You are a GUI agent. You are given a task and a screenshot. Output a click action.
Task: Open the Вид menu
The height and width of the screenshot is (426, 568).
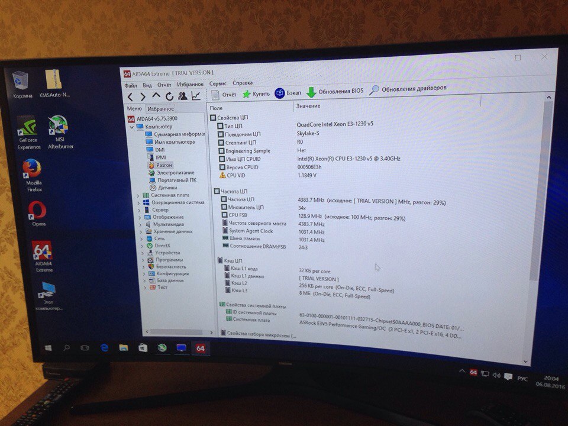147,85
